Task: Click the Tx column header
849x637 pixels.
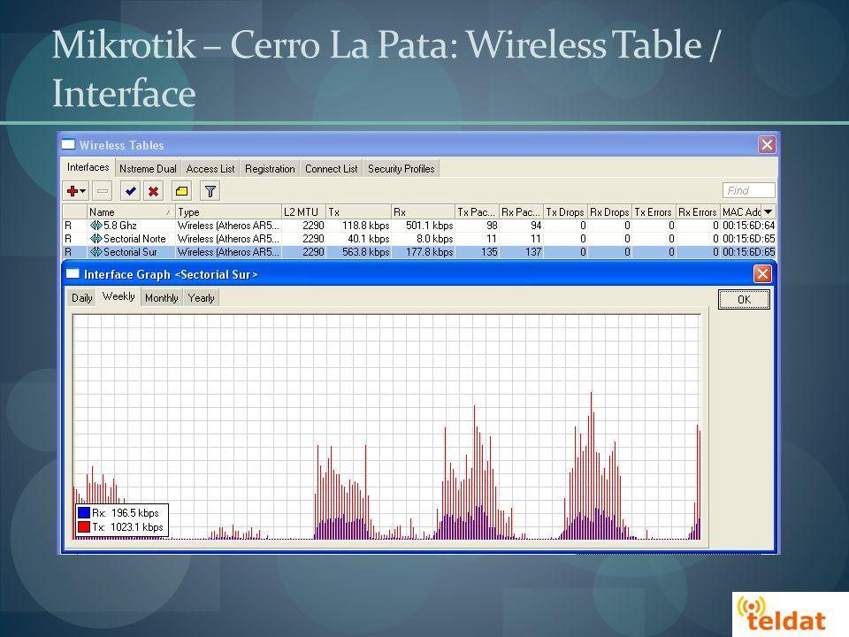Action: 358,211
